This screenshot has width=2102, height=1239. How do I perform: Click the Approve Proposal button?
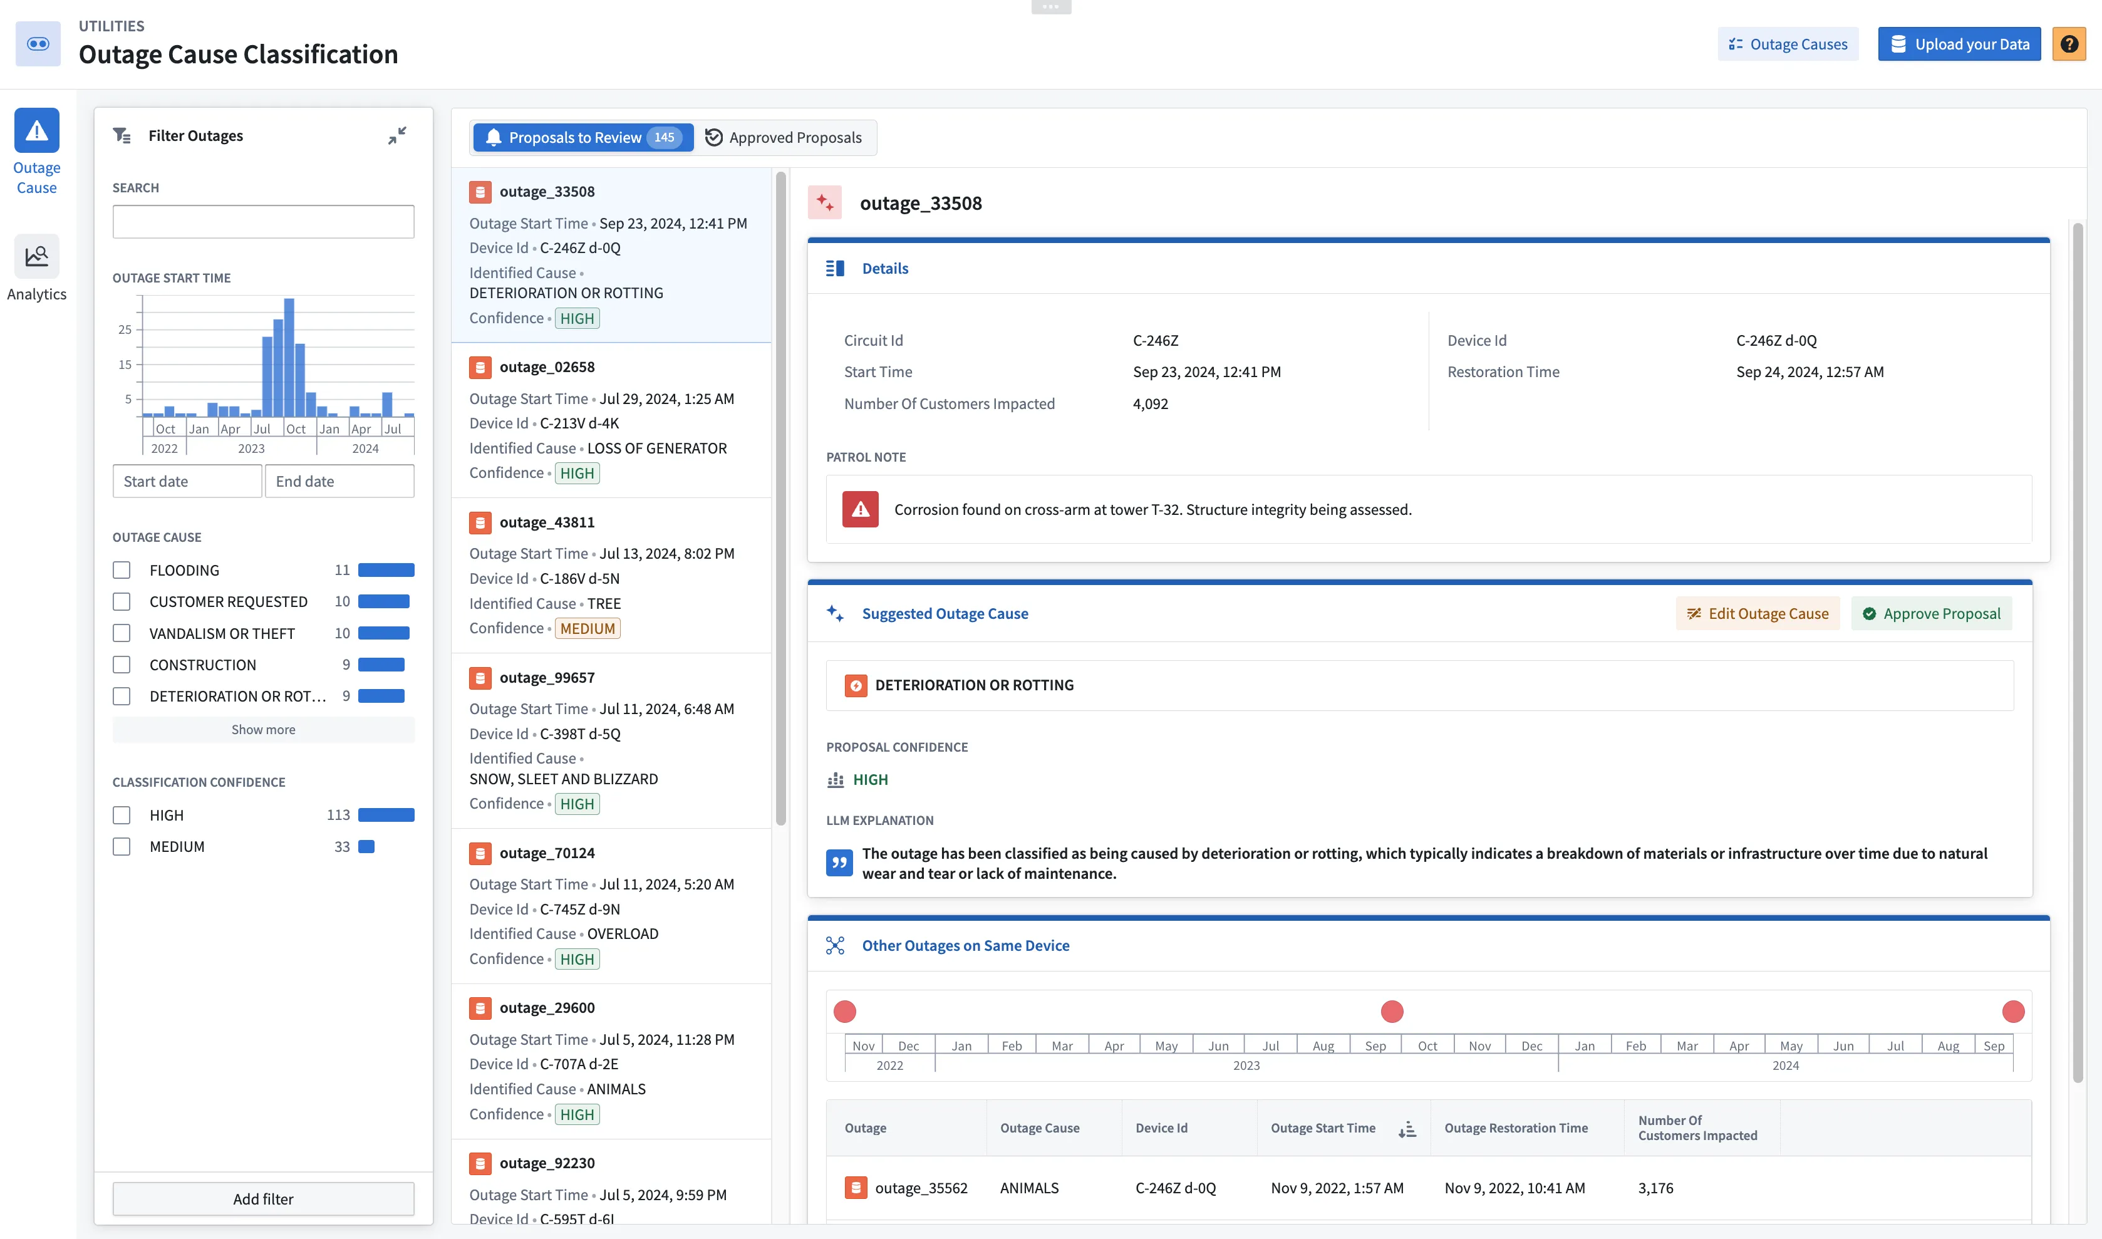coord(1931,614)
